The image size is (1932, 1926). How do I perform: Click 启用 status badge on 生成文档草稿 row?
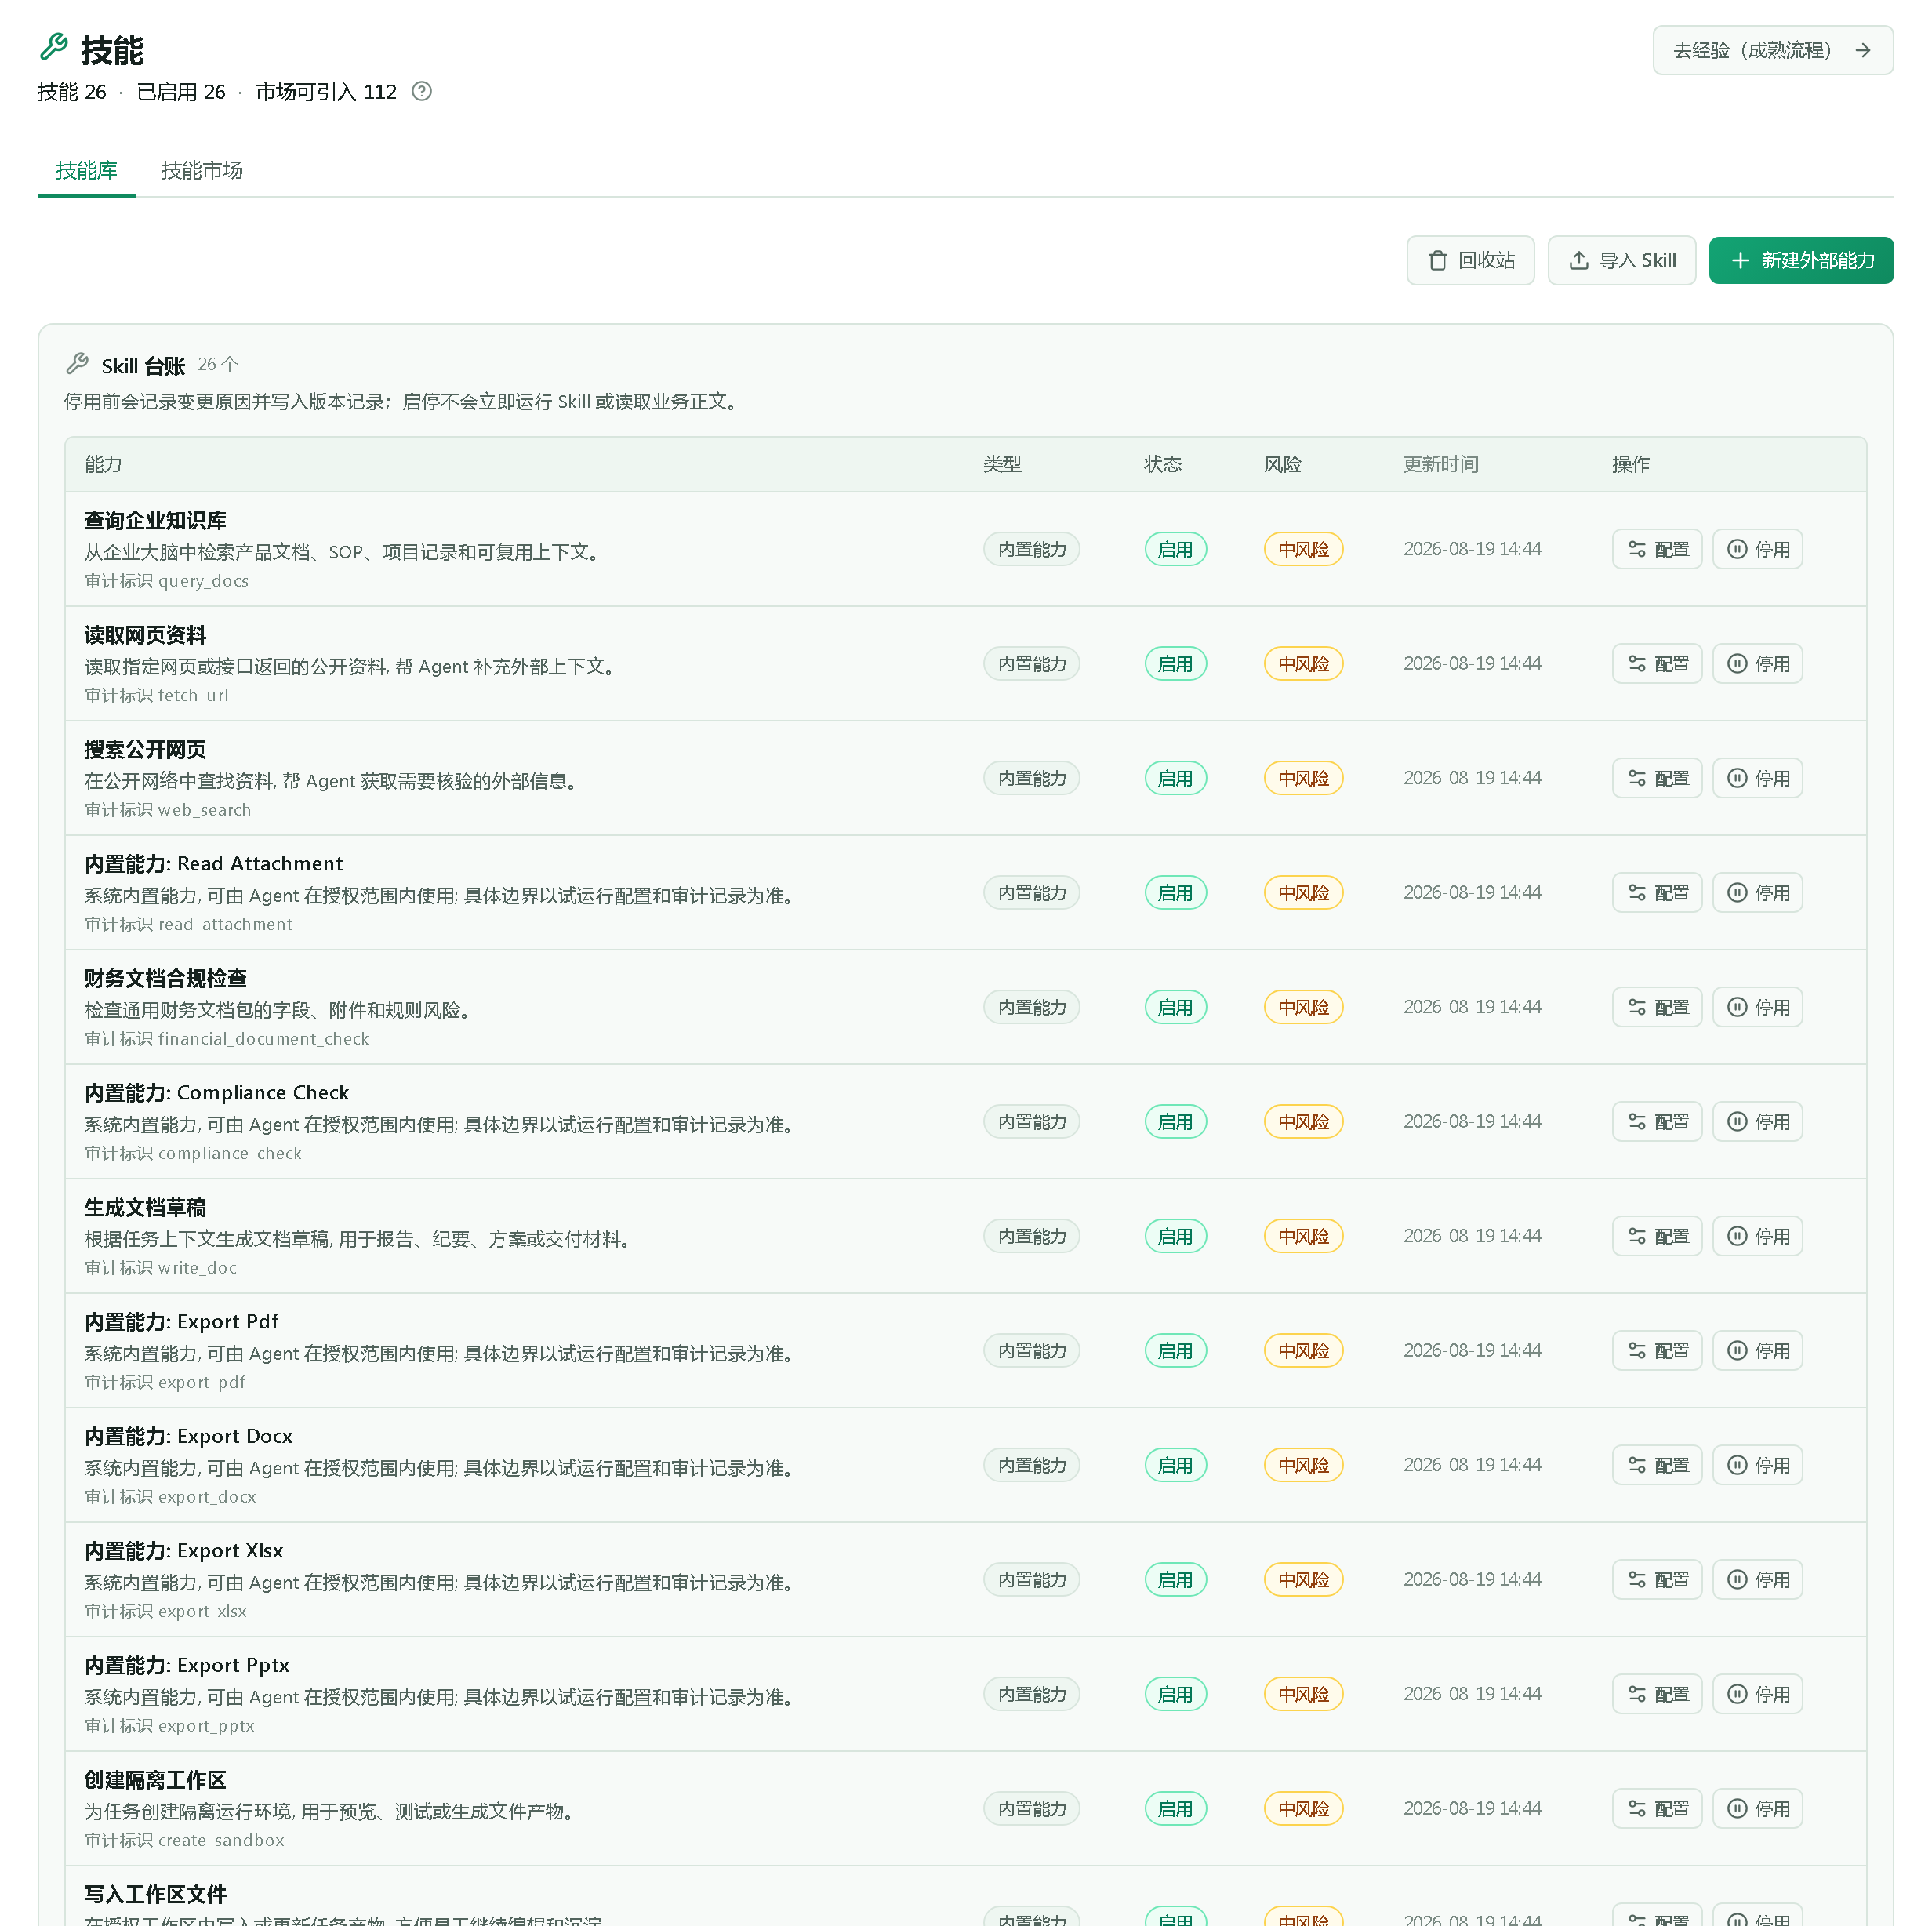[1175, 1236]
